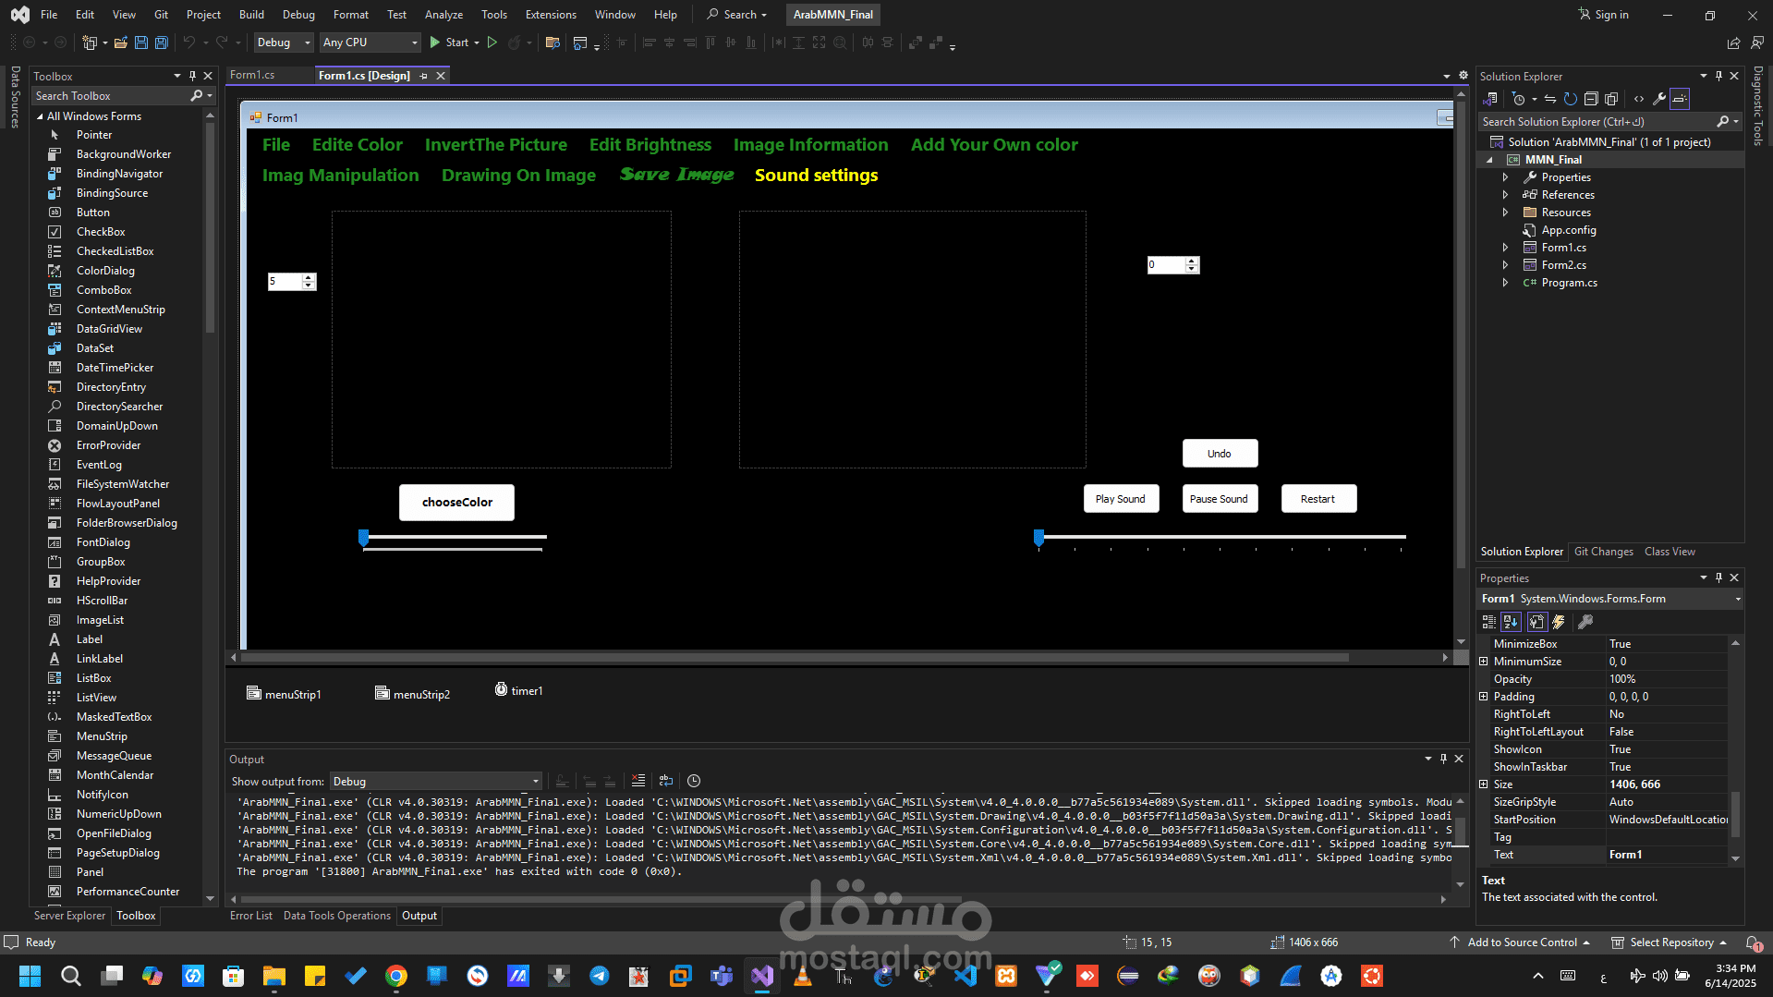Switch to the Git Changes tab

tap(1603, 552)
